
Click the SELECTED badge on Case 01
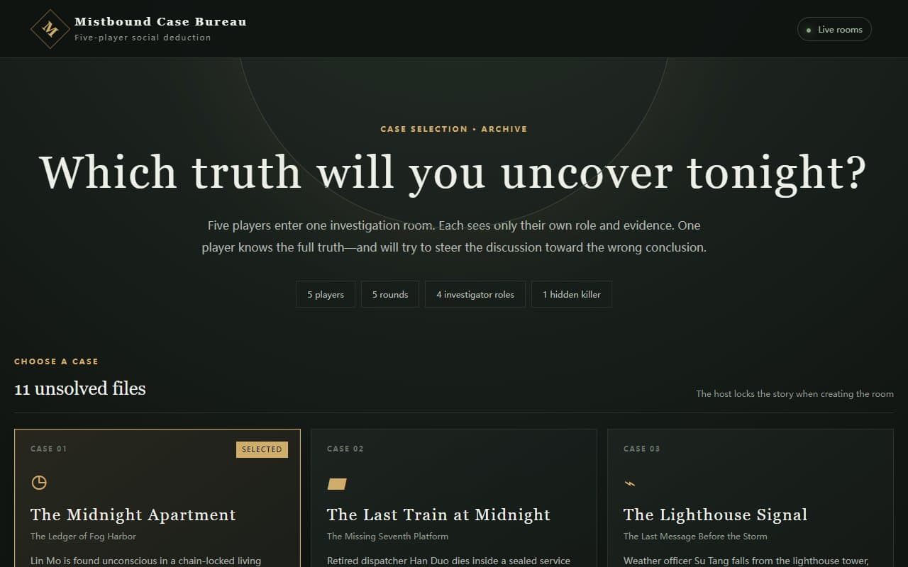[x=262, y=449]
